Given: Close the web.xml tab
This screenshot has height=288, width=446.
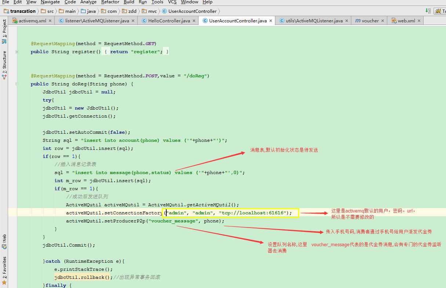Looking at the screenshot, I should click(419, 21).
